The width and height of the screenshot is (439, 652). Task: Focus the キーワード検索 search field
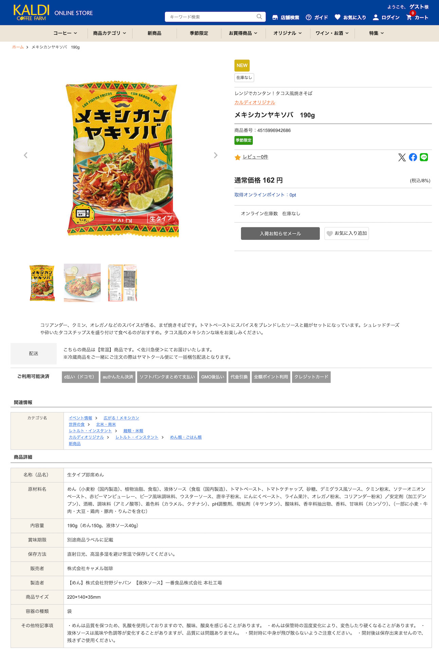pyautogui.click(x=211, y=17)
